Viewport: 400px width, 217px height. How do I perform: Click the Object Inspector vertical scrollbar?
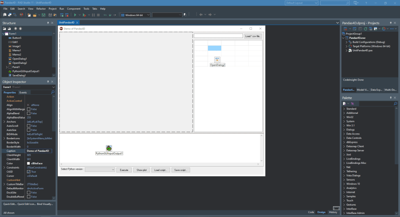[54, 147]
